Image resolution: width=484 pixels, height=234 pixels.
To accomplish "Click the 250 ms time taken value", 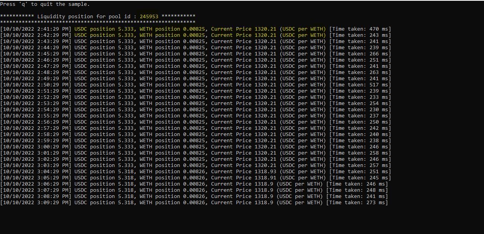I will tap(378, 122).
